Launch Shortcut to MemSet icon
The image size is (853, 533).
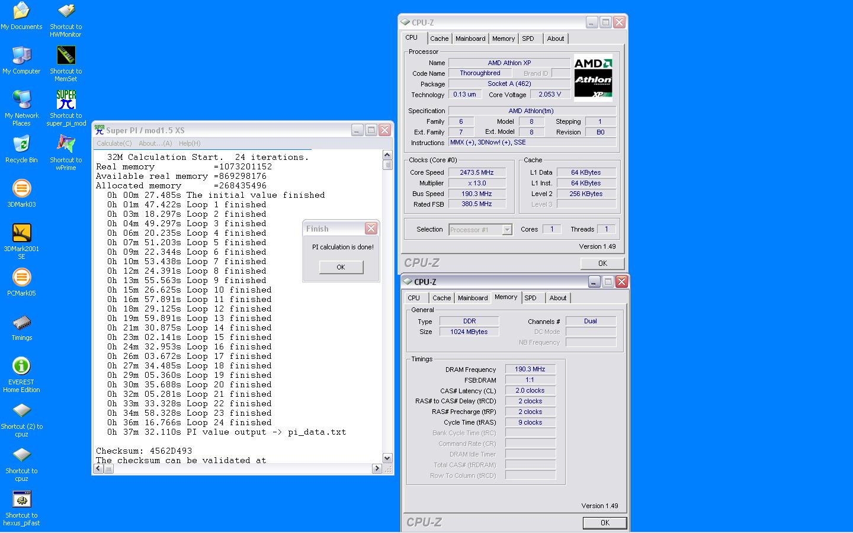coord(66,64)
